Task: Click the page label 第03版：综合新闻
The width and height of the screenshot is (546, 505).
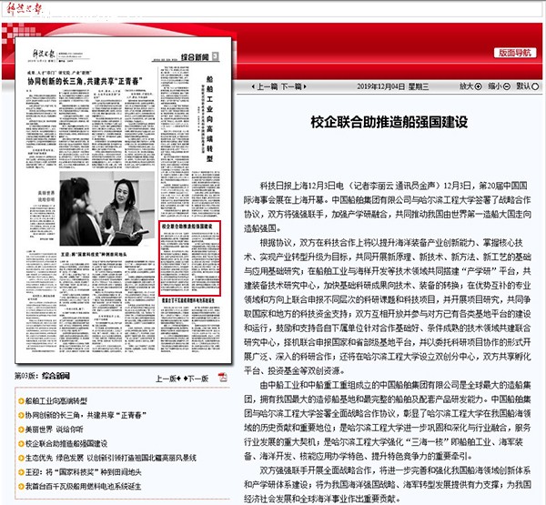Action: point(42,376)
